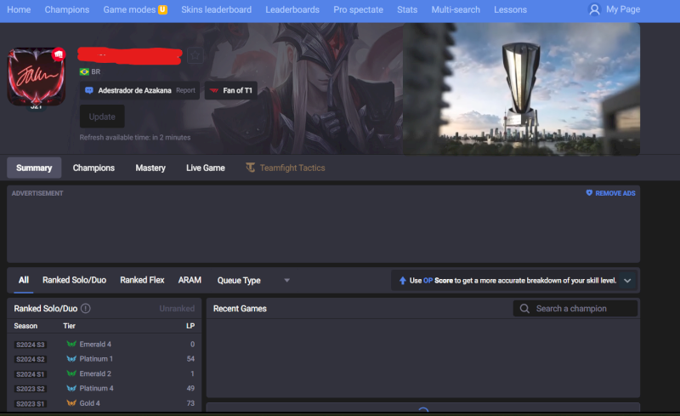The height and width of the screenshot is (416, 680).
Task: Click the S2023 S1 season tag
Action: tap(31, 403)
